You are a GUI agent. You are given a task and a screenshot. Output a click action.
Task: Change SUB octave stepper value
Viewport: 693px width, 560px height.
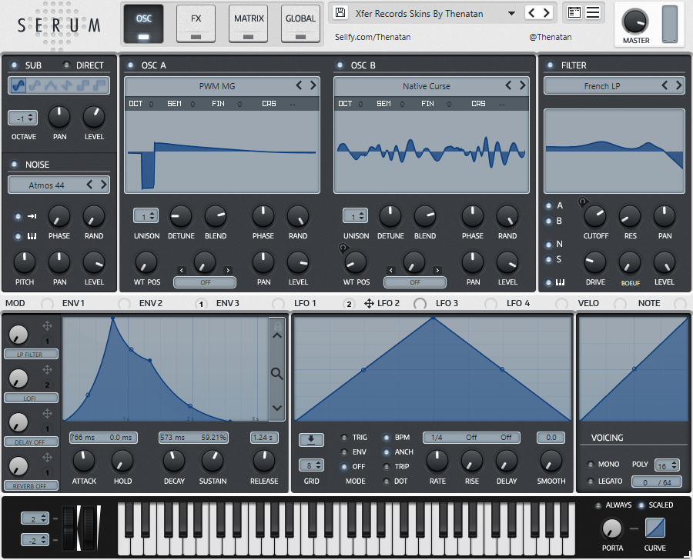click(x=22, y=118)
